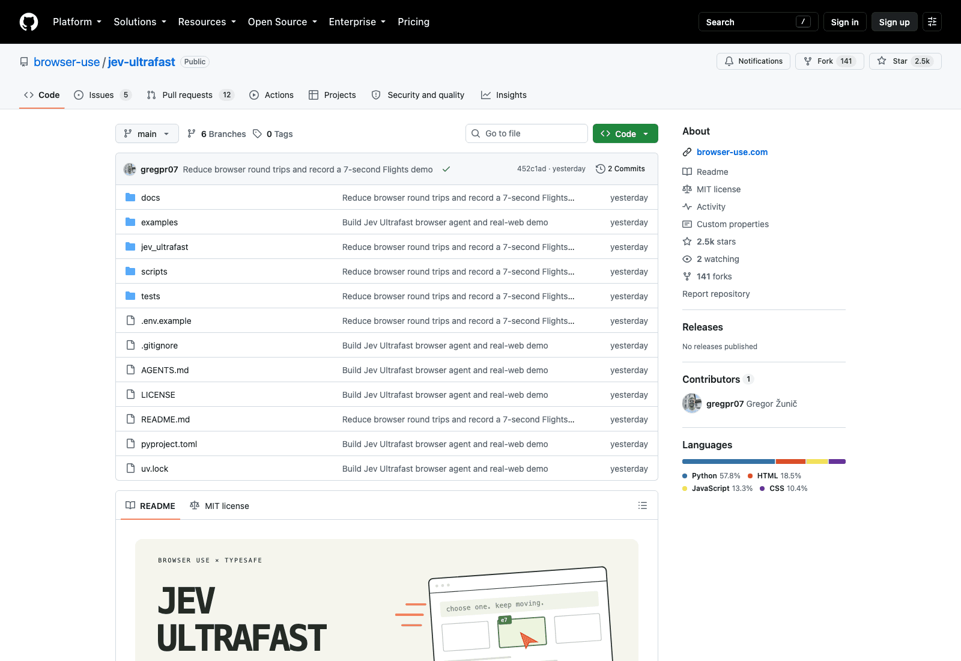Click the Go to file search field

[527, 133]
